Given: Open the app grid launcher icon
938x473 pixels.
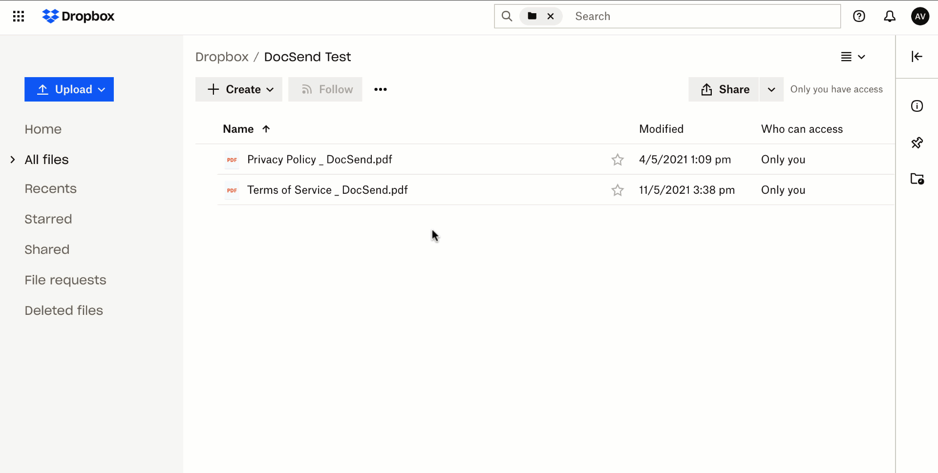Looking at the screenshot, I should tap(19, 17).
